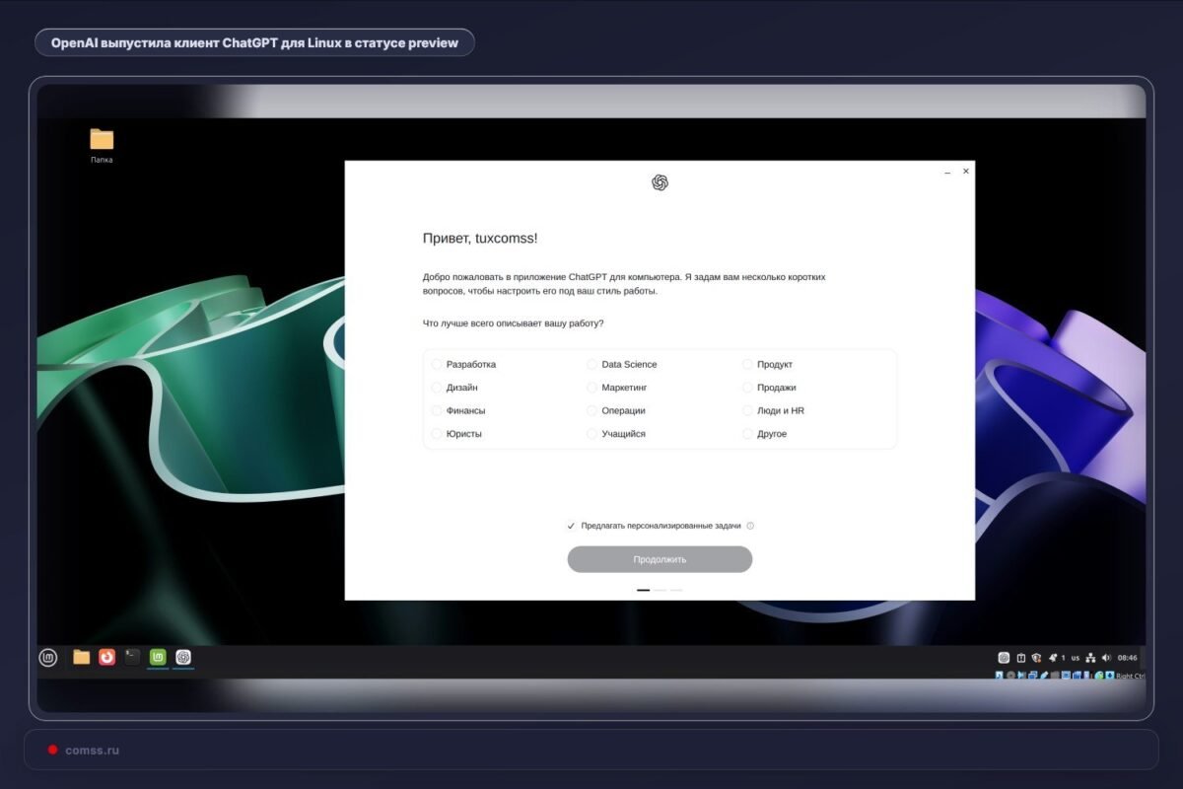Open the terminal from the taskbar

tap(132, 657)
